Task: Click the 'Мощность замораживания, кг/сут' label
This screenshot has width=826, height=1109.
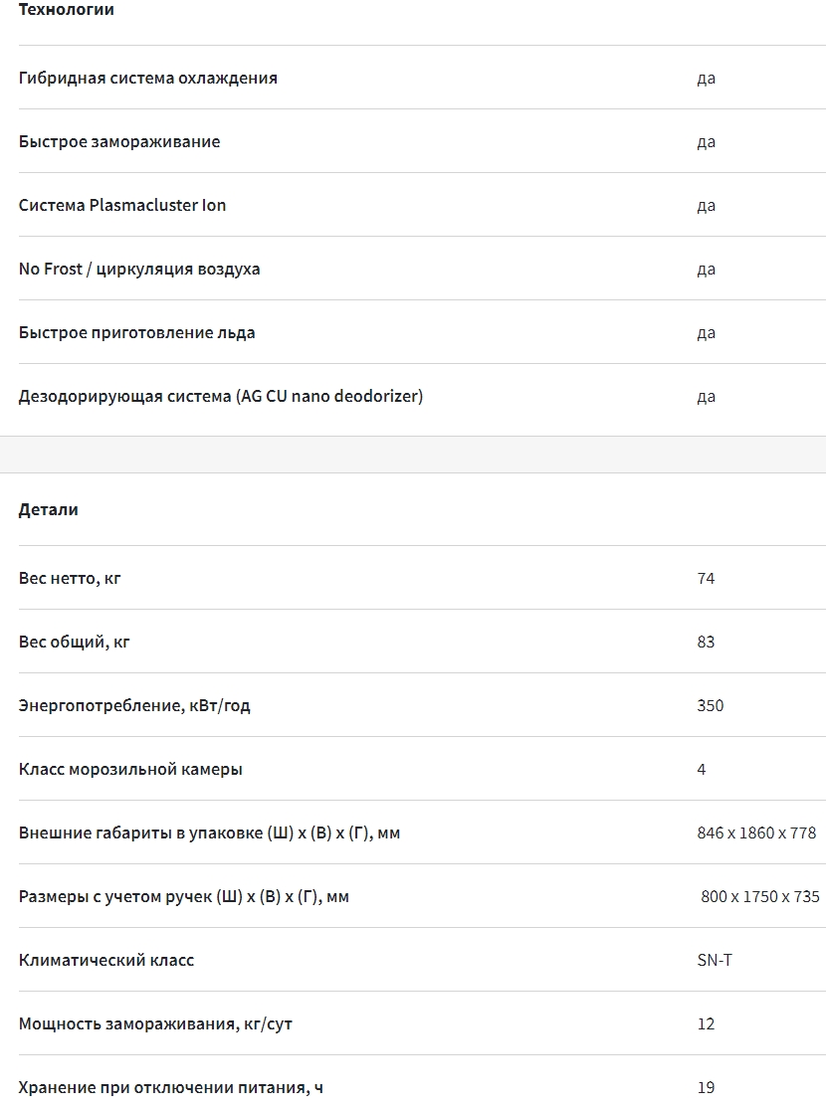Action: [155, 1023]
